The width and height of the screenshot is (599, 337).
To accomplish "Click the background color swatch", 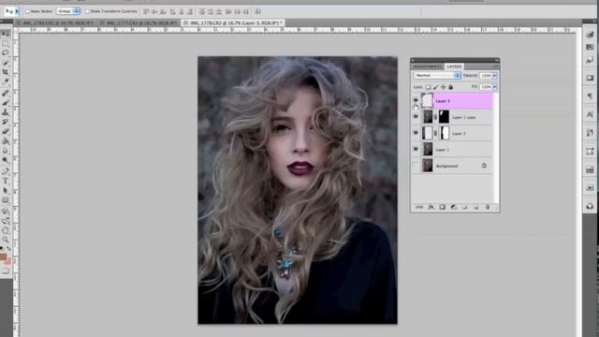I will click(x=7, y=261).
